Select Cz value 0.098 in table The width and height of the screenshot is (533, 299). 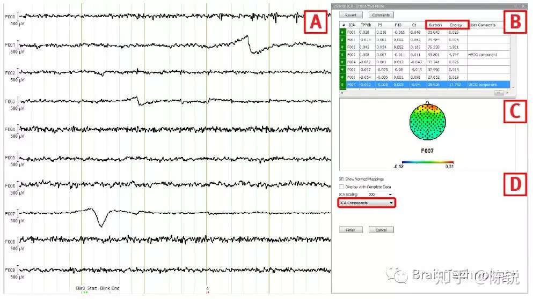point(415,77)
